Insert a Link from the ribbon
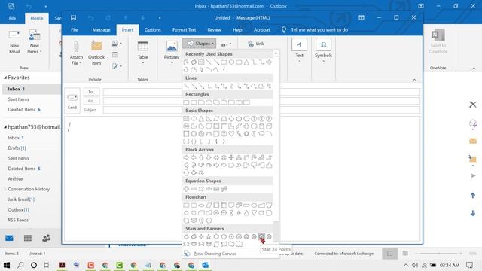 (256, 44)
